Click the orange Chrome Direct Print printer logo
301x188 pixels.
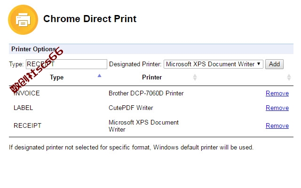click(x=23, y=20)
